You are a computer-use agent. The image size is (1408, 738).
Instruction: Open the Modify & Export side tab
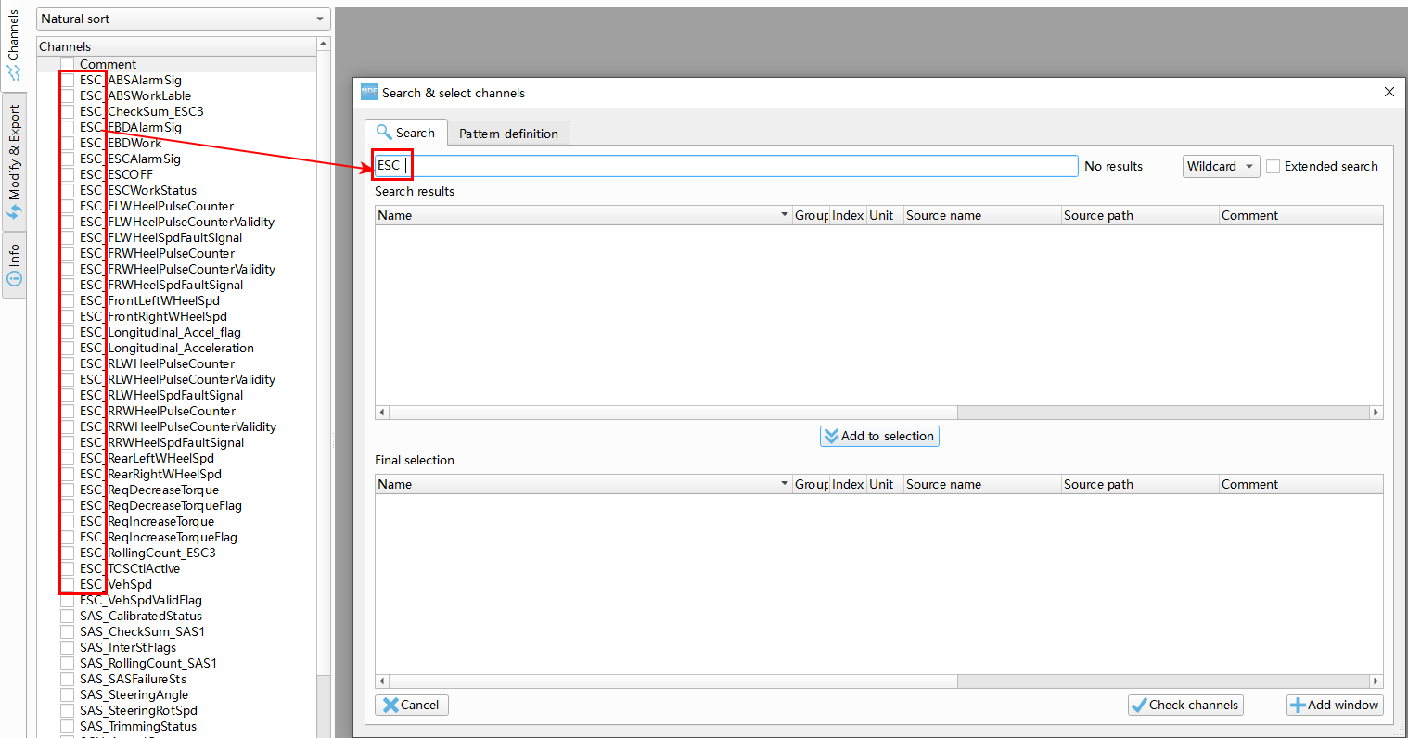coord(13,160)
